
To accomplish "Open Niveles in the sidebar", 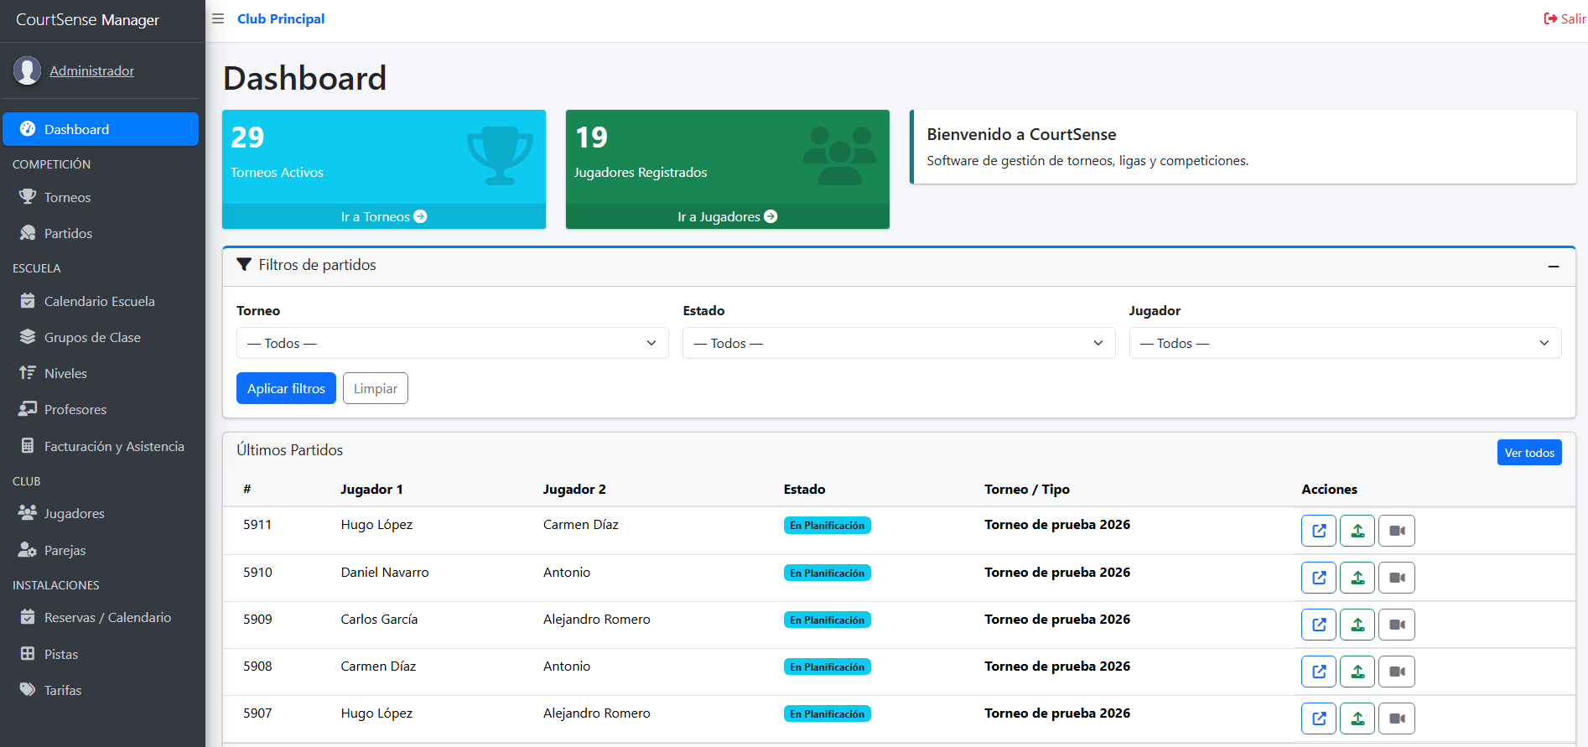I will pos(101,373).
